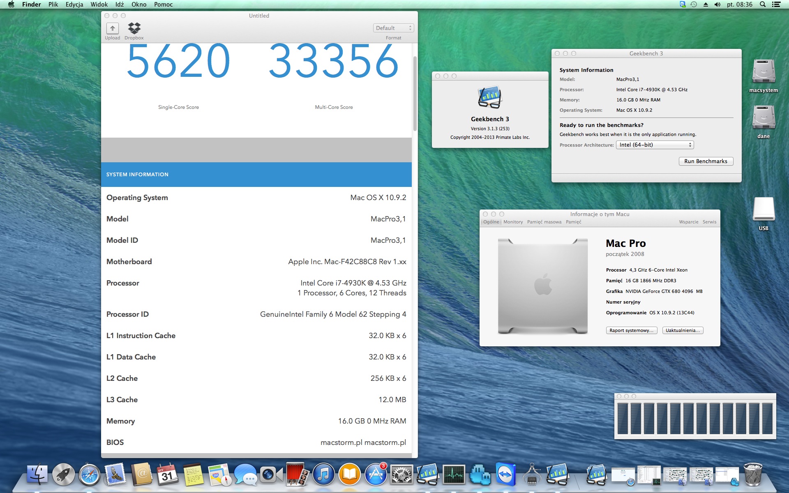Select the USB drive on the desktop
789x493 pixels.
pyautogui.click(x=764, y=214)
